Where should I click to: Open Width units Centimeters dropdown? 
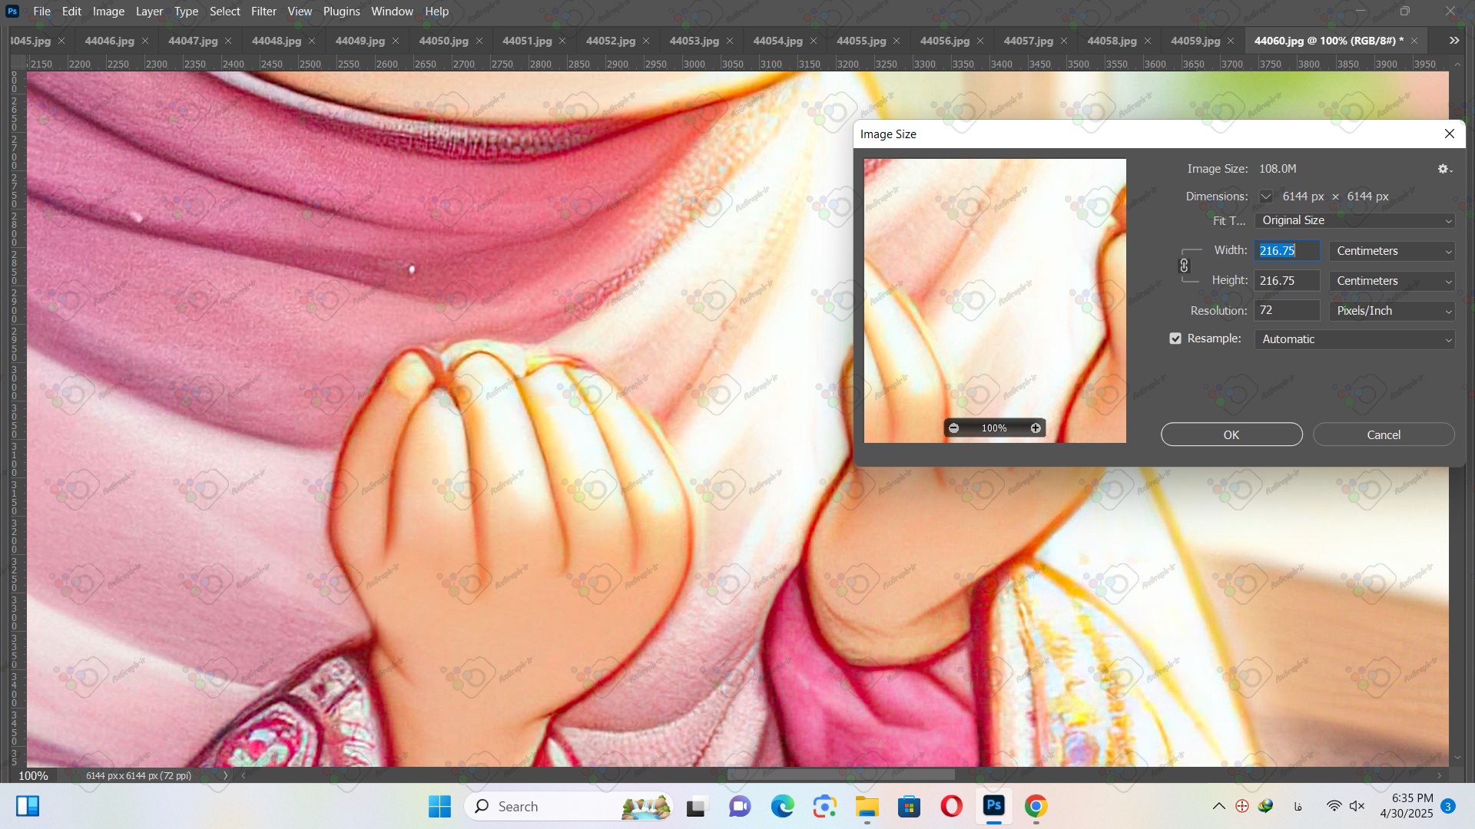(1391, 251)
